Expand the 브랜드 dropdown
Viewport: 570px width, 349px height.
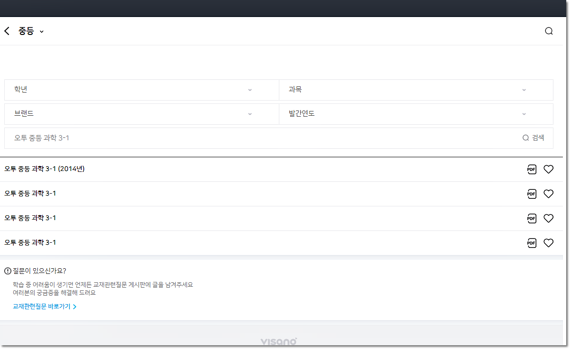click(x=142, y=114)
